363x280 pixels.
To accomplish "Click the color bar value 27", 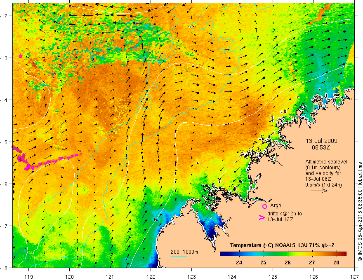I will (x=312, y=262).
